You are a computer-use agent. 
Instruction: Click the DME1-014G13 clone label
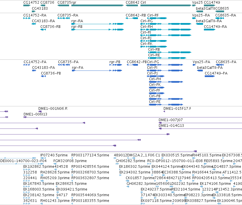tap(171, 126)
